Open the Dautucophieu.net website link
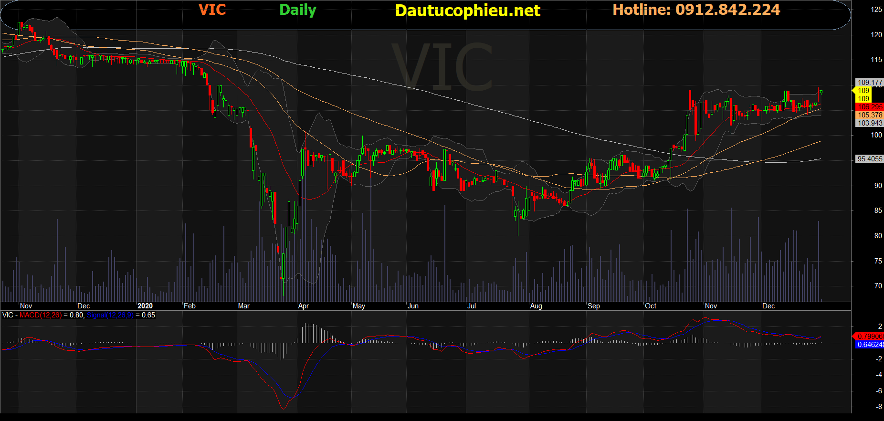 (x=467, y=11)
